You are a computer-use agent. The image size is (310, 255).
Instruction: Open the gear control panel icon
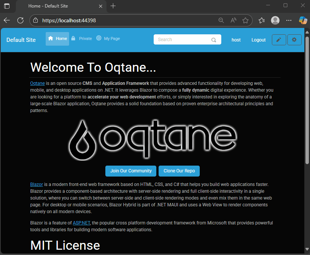pyautogui.click(x=294, y=40)
